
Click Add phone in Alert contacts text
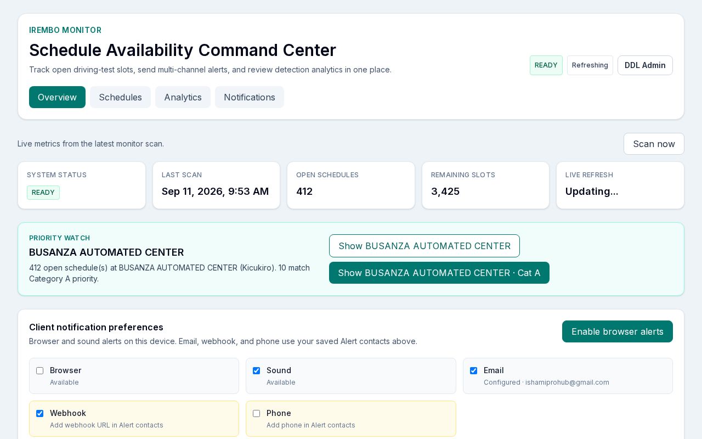(x=311, y=425)
